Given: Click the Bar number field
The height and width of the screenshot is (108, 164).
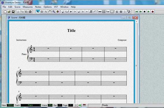Looking at the screenshot, I should (x=60, y=105).
